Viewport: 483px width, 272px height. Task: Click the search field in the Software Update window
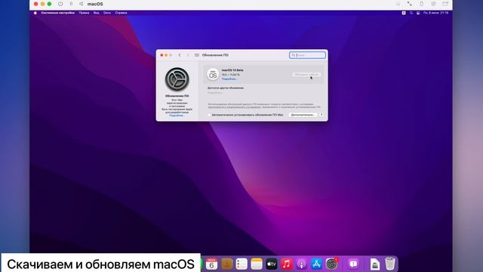pyautogui.click(x=307, y=55)
